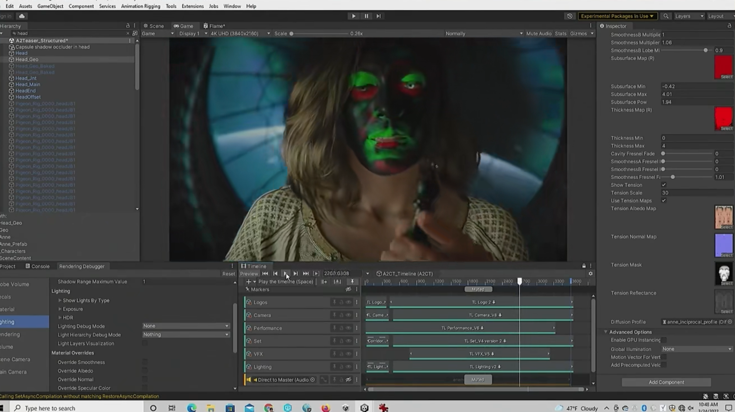
Task: Switch to the Console tab
Action: pyautogui.click(x=40, y=266)
